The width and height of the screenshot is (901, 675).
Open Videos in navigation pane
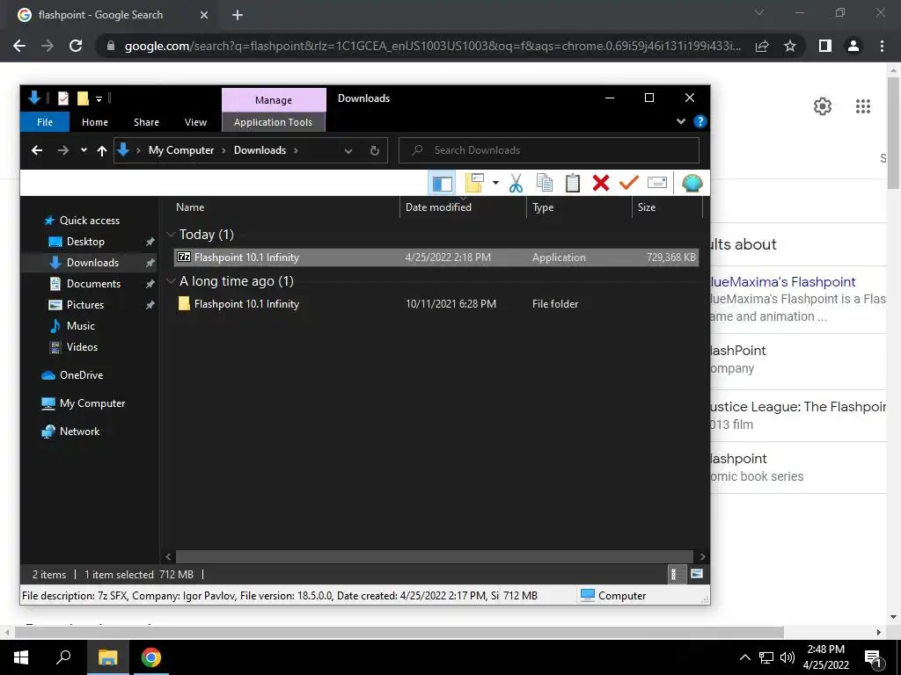pyautogui.click(x=82, y=346)
